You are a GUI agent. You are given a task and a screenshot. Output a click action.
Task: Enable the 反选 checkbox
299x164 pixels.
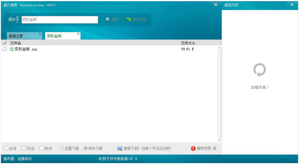[24, 148]
